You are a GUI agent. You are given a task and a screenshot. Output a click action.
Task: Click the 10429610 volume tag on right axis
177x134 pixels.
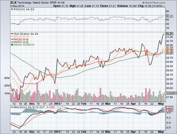171,93
